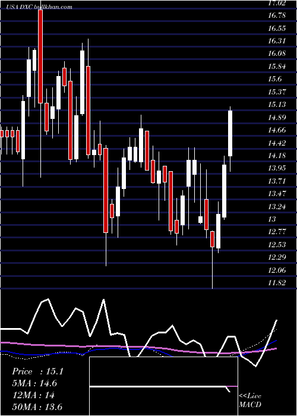This screenshot has height=416, width=297.
Task: Select the 13.47 price label
Action: coord(277,194)
